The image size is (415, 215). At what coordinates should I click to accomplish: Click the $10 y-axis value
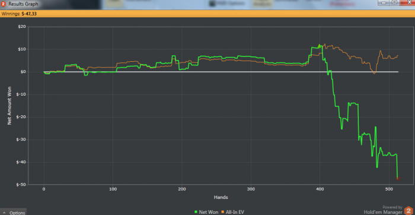[23, 49]
